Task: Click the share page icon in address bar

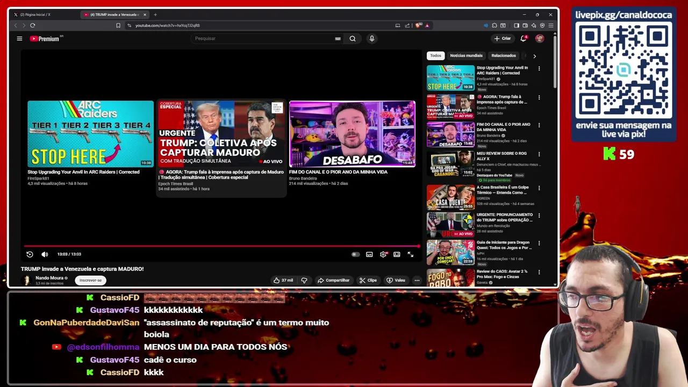Action: [x=407, y=25]
